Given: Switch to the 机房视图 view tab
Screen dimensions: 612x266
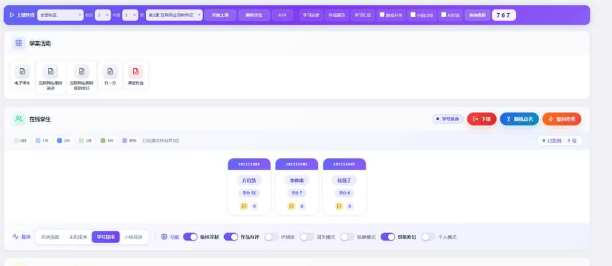Looking at the screenshot, I should click(x=50, y=237).
